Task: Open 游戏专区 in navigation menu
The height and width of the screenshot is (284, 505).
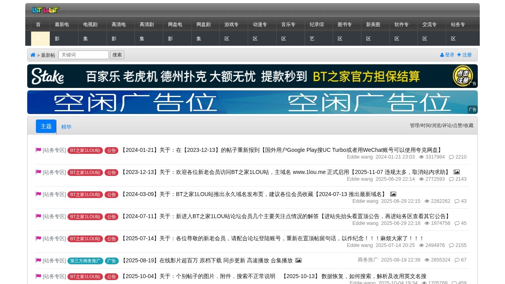Action: pyautogui.click(x=234, y=32)
